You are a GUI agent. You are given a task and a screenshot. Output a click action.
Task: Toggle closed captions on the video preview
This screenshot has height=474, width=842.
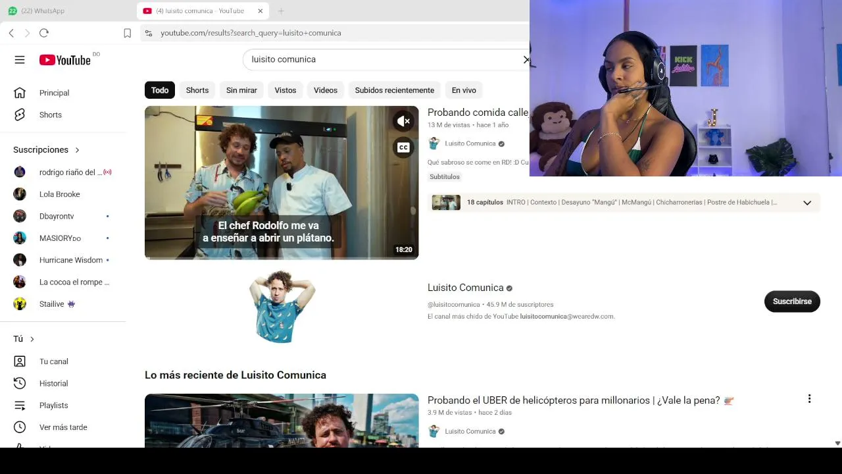coord(403,147)
